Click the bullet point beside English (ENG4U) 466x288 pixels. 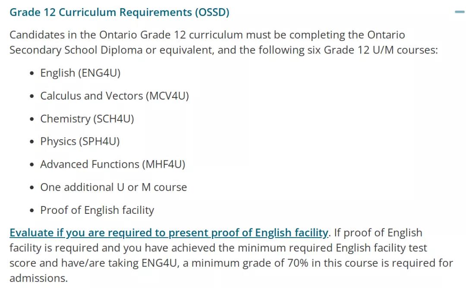pyautogui.click(x=32, y=73)
